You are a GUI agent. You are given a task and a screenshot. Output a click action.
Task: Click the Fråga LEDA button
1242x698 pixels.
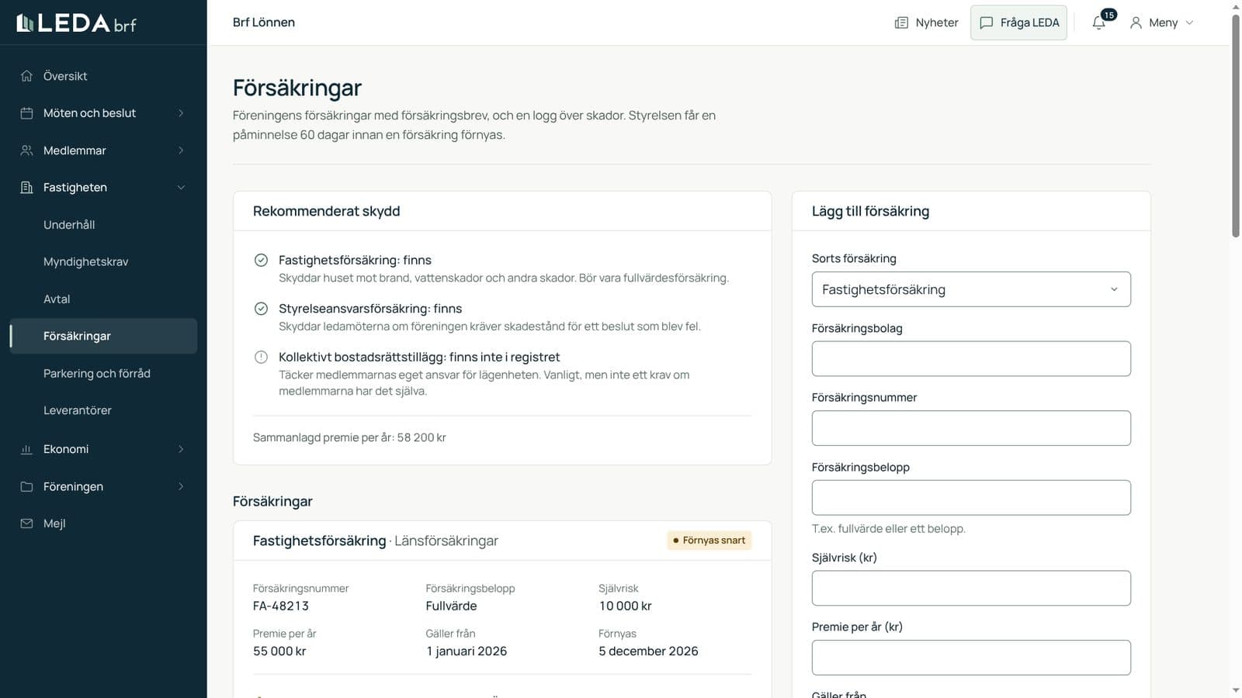[1018, 22]
